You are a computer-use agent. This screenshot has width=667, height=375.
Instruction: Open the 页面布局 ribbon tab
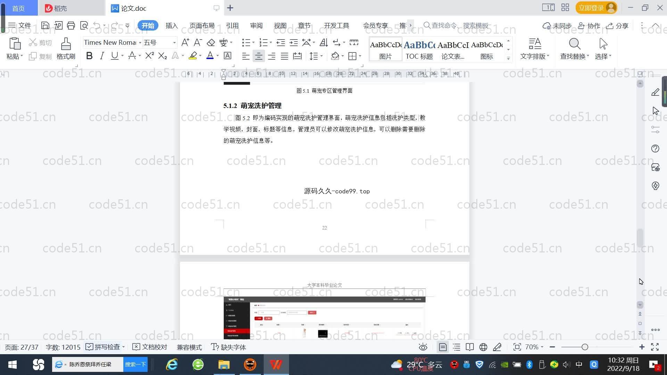click(202, 25)
